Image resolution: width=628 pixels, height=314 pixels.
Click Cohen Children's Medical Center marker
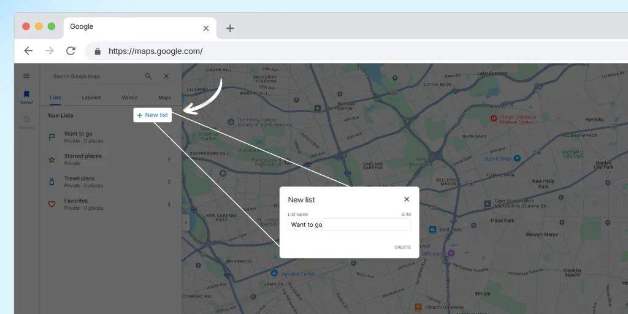click(494, 118)
